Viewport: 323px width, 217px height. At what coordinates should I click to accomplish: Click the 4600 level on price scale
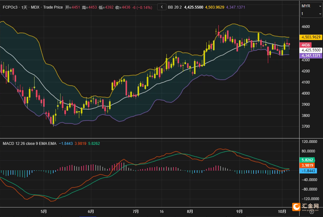pos(305,27)
